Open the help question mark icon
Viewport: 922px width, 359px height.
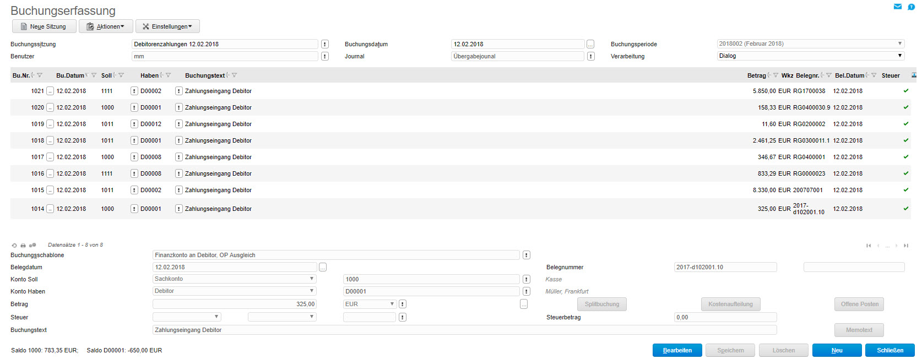click(912, 7)
